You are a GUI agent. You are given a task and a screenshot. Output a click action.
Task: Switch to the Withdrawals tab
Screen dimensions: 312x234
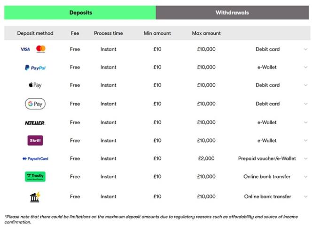(232, 13)
